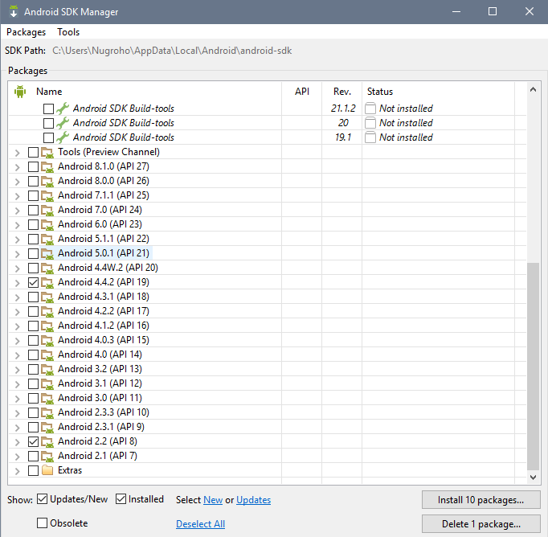Expand the Android 3.2 (API 13) node

point(17,370)
